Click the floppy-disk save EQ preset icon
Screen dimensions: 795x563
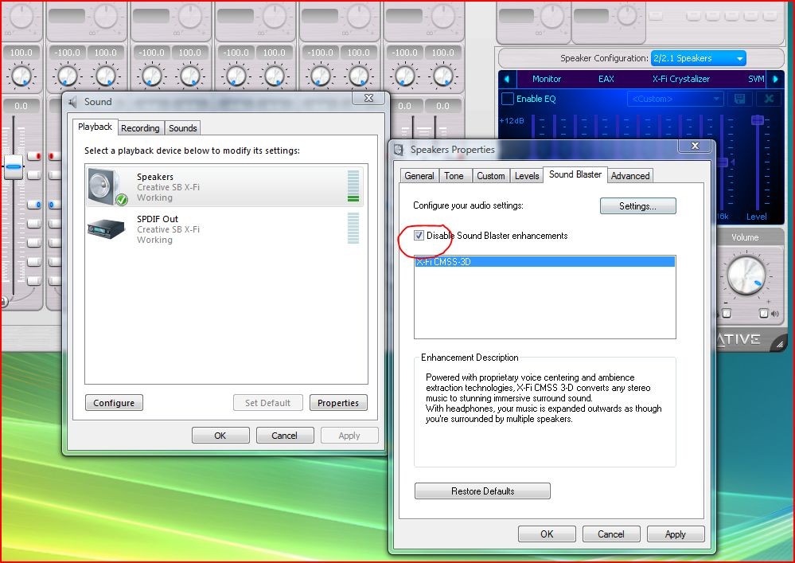coord(739,99)
